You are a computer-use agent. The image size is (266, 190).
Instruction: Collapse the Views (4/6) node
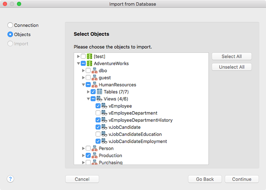tap(88, 99)
